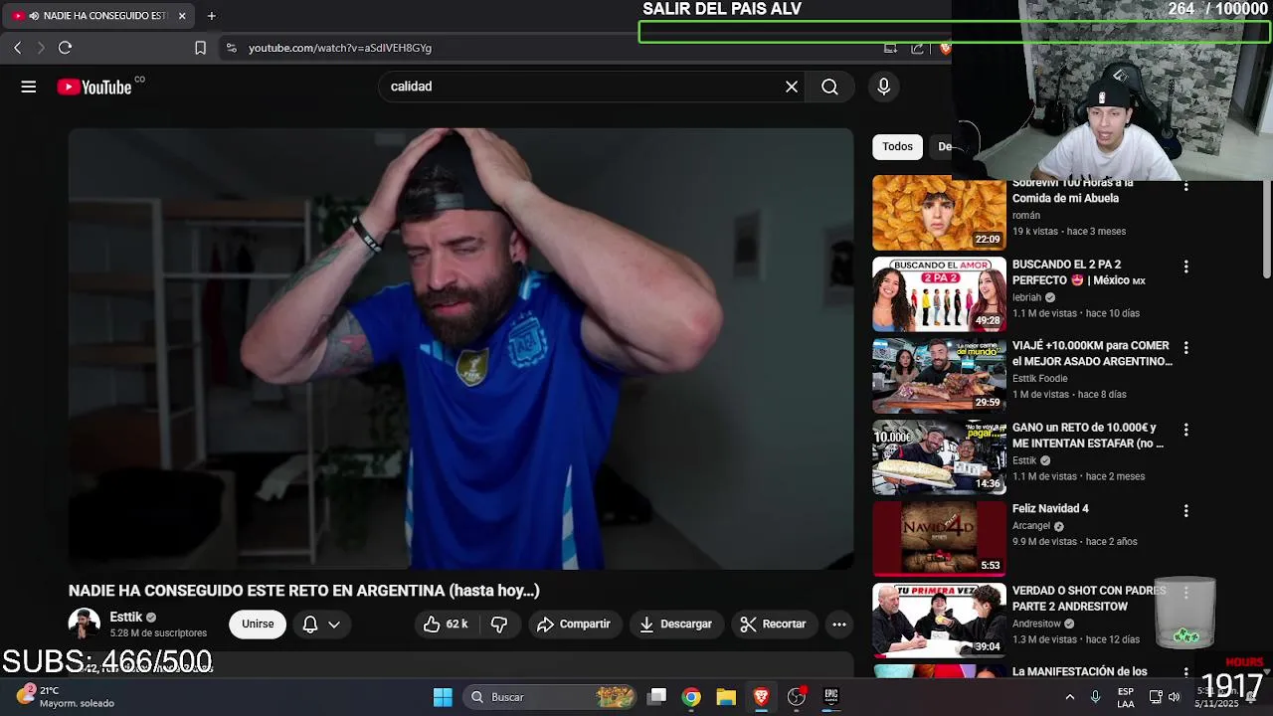Click the Compartir button
The width and height of the screenshot is (1273, 716).
click(x=574, y=624)
